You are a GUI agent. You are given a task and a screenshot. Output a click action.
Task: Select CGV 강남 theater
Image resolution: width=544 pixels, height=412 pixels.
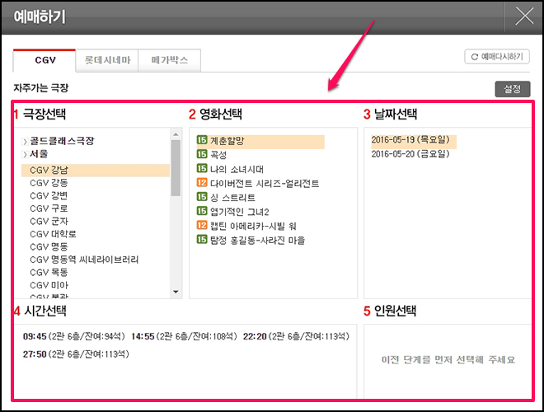coord(96,171)
